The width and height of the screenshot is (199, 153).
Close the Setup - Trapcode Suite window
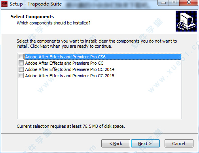click(189, 2)
